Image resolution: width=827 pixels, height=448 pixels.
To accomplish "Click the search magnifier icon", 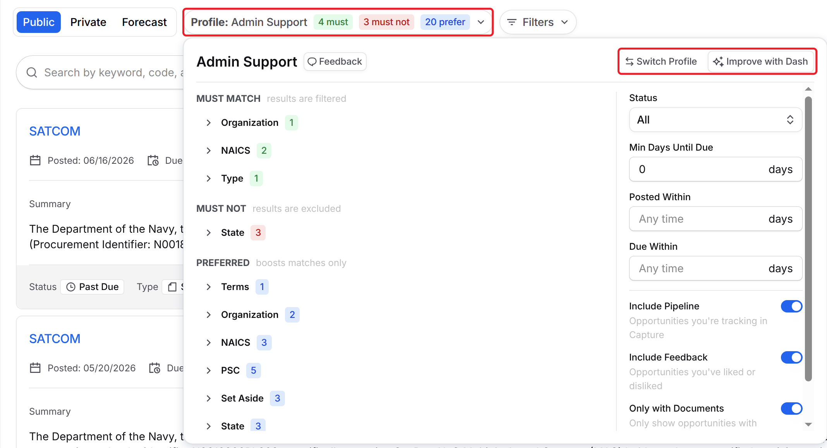I will [32, 72].
